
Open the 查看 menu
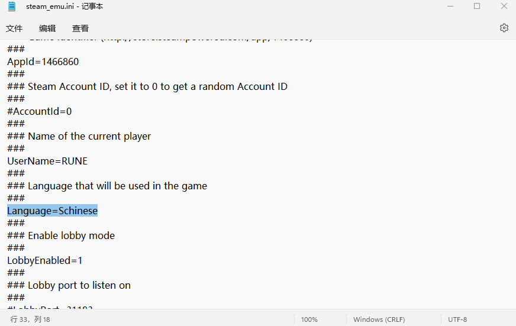pyautogui.click(x=80, y=28)
